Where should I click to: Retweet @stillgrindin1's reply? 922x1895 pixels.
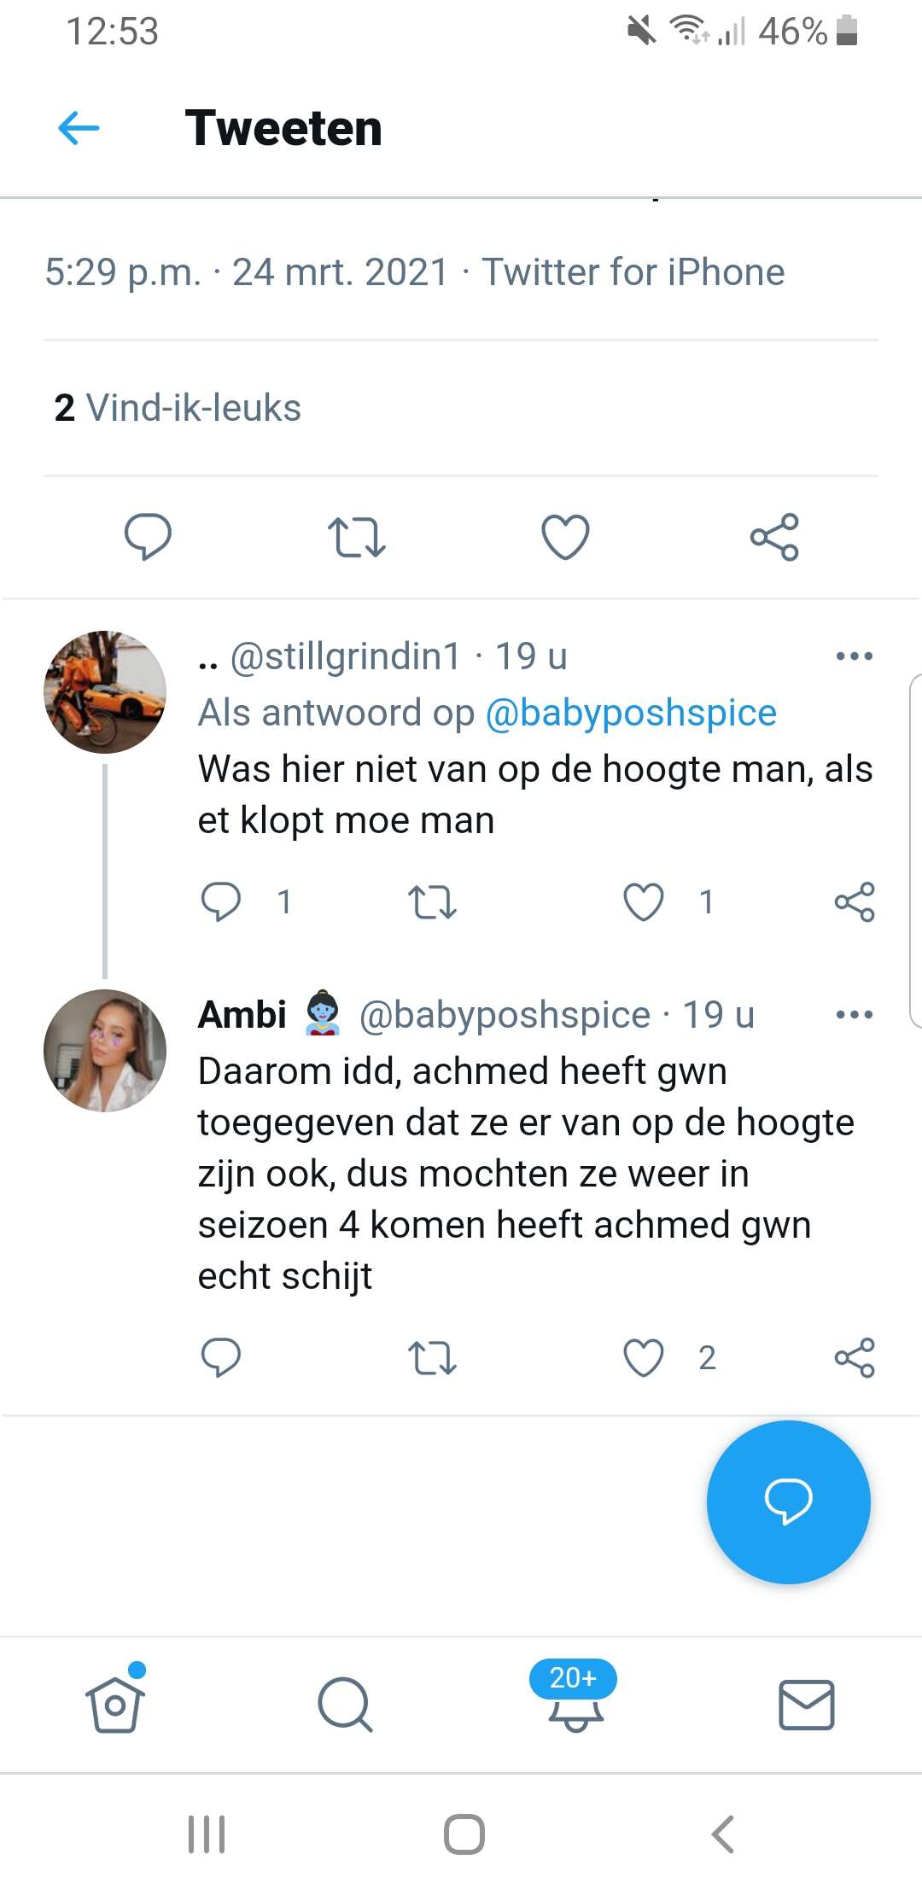(432, 902)
